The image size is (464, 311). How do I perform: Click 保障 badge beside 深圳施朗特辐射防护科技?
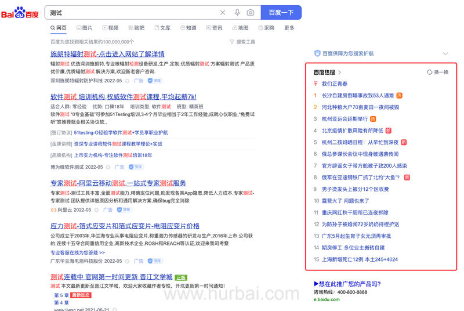[x=155, y=81]
